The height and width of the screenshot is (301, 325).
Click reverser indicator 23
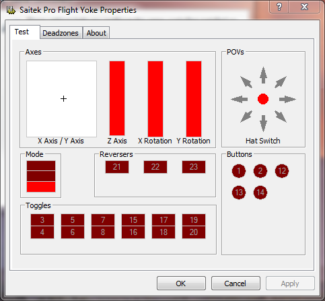(x=194, y=167)
